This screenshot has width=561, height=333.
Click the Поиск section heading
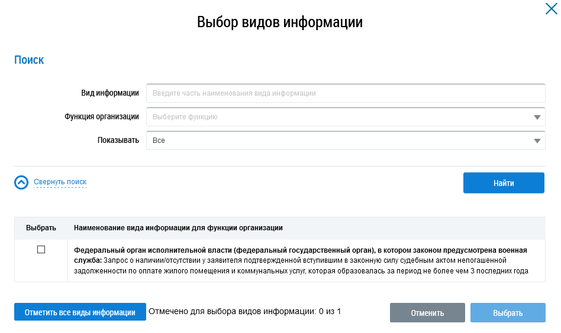click(29, 60)
